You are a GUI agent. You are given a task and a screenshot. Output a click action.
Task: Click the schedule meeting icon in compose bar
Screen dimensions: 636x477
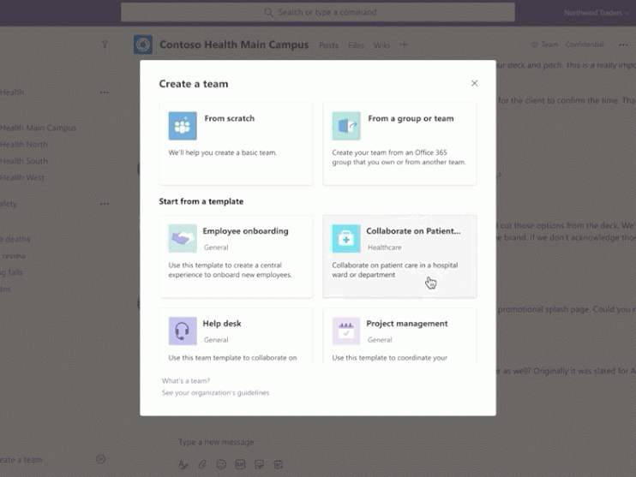(279, 464)
